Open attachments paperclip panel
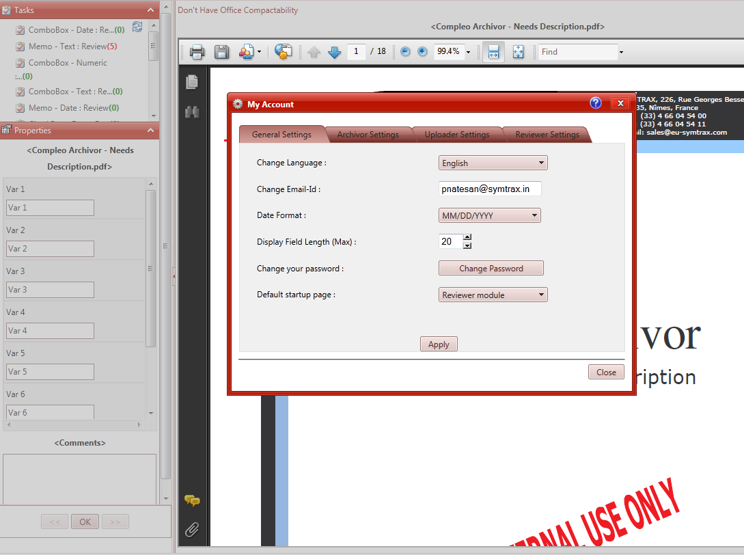The height and width of the screenshot is (555, 744). coord(192,529)
